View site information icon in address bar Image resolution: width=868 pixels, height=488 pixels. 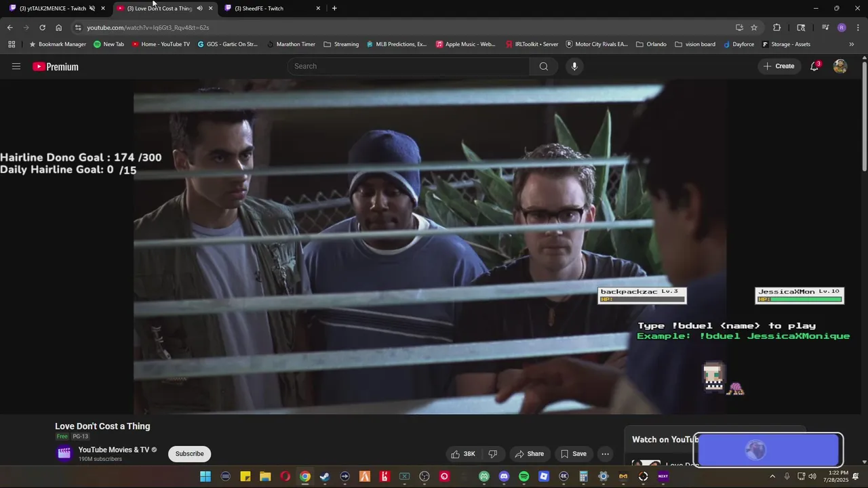point(78,28)
